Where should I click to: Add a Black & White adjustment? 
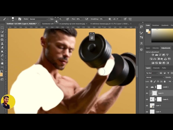[x=158, y=59]
